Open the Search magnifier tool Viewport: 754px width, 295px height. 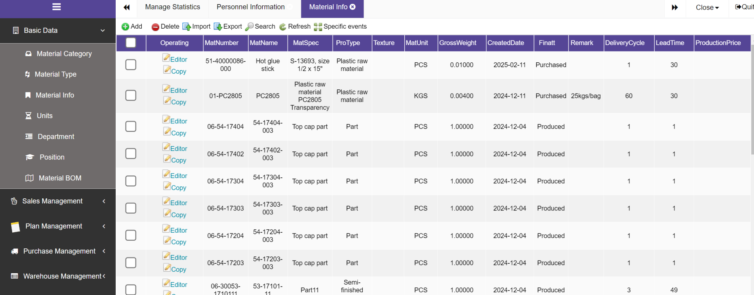coord(249,27)
